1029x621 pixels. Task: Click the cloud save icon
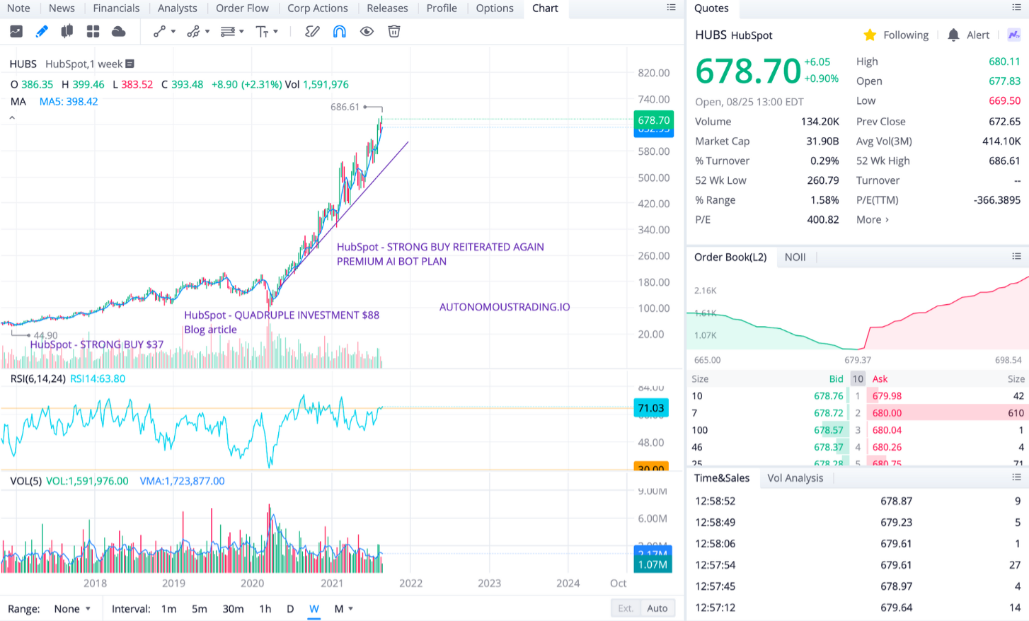pos(119,32)
